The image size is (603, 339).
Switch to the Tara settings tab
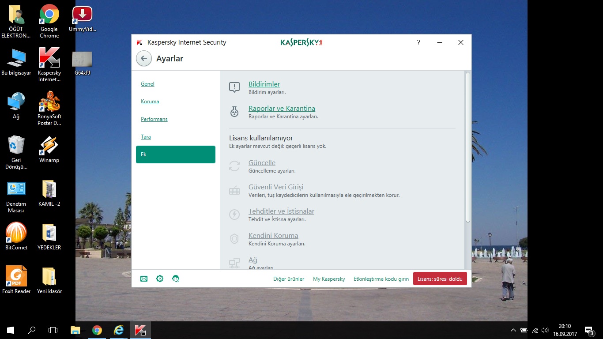click(x=146, y=137)
